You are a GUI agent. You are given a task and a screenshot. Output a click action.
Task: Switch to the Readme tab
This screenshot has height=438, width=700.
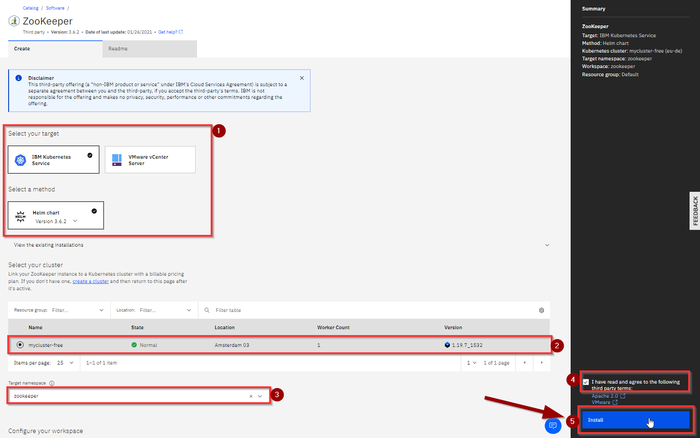pos(150,49)
